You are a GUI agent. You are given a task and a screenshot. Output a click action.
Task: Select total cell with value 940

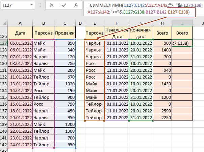point(162,70)
